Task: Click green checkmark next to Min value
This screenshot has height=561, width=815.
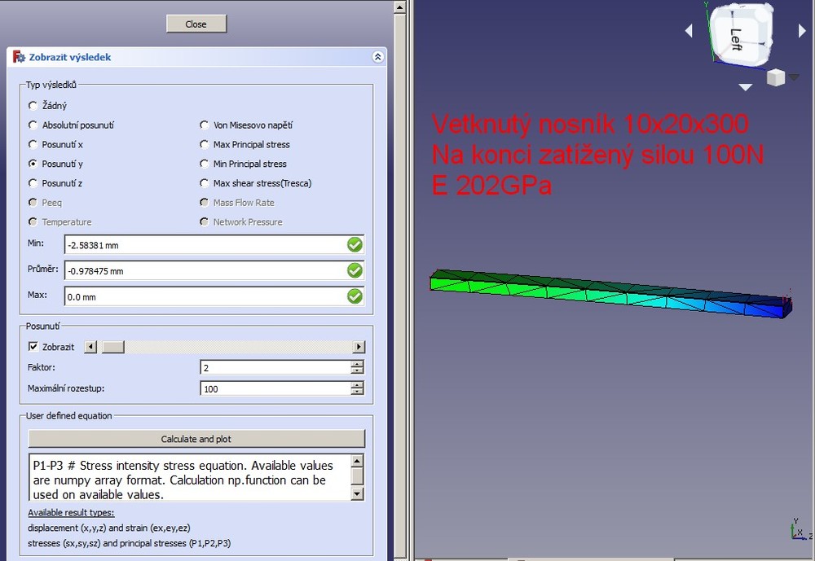Action: 355,244
